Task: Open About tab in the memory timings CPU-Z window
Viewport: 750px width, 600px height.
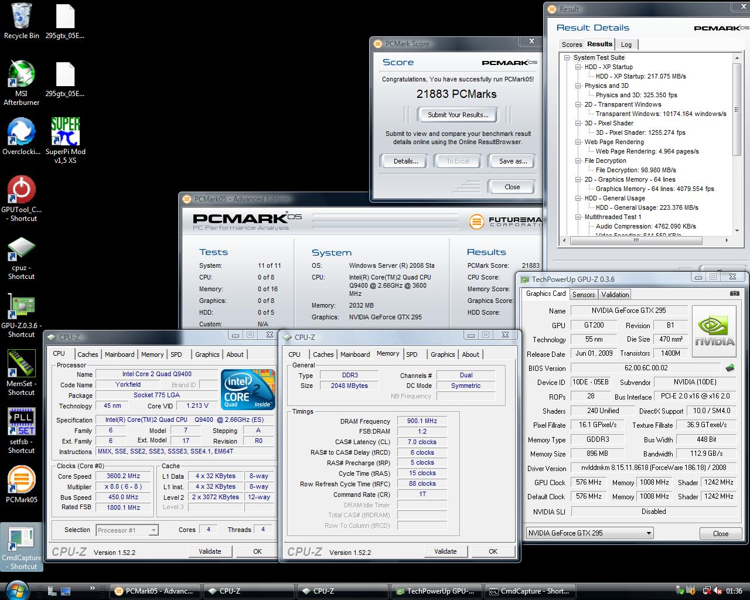Action: point(471,354)
